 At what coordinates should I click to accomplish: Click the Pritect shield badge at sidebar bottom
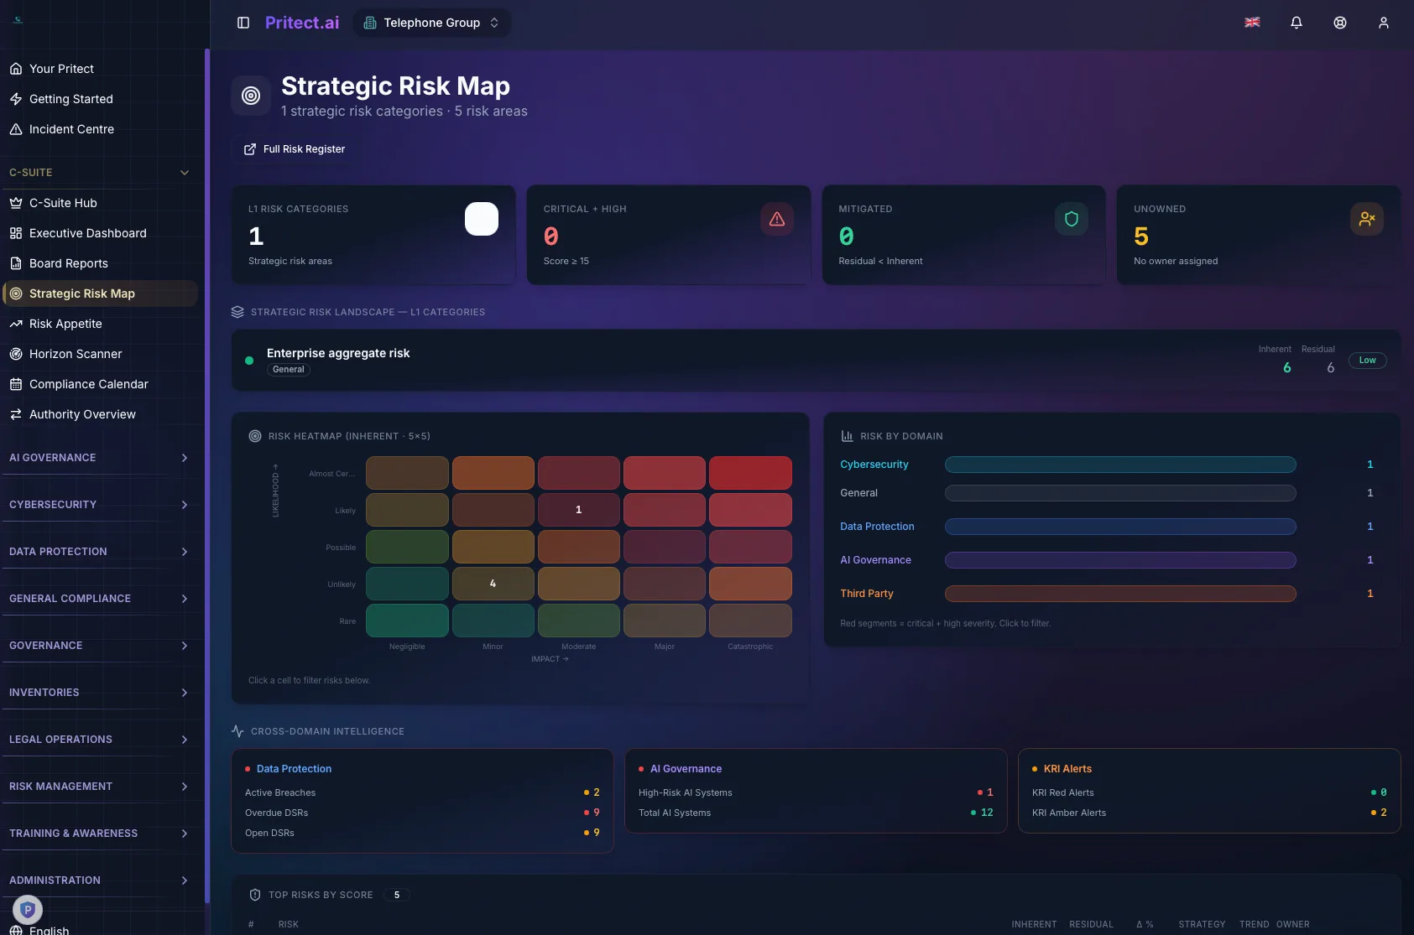[x=28, y=909]
